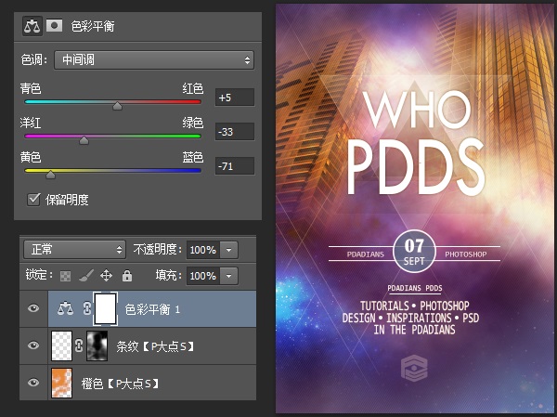This screenshot has width=557, height=417.
Task: Click the color balance scales icon in properties header
Action: pyautogui.click(x=32, y=26)
